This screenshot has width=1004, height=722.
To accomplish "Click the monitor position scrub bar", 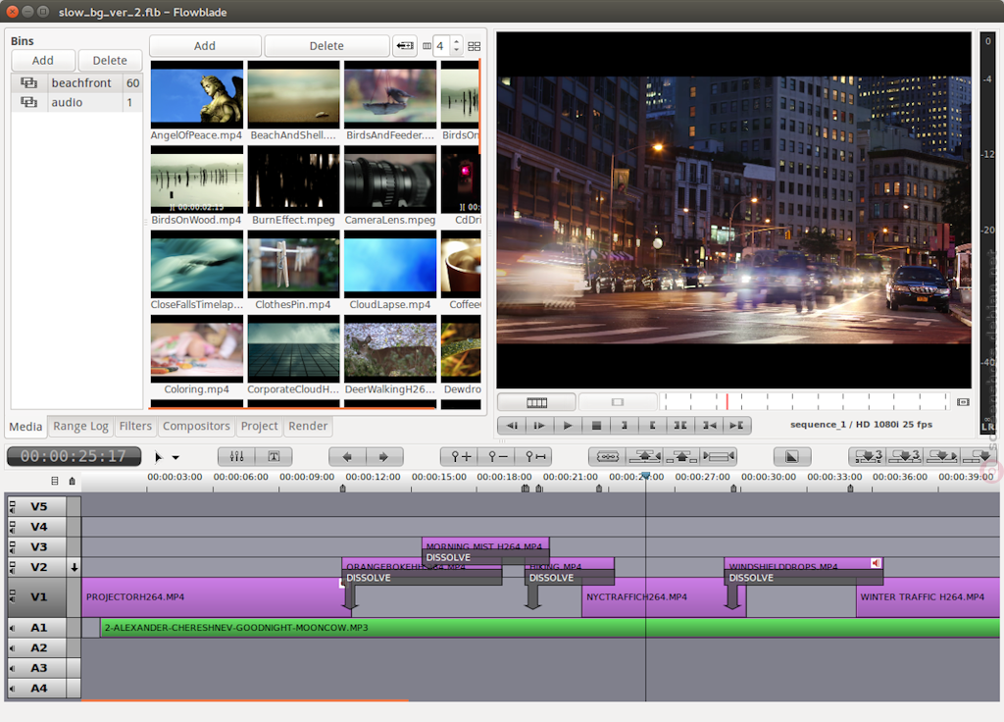I will pos(806,401).
